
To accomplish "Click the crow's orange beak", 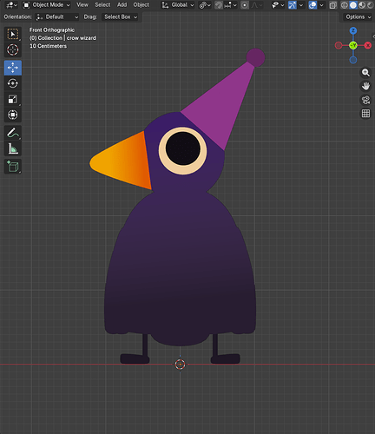I will (x=123, y=161).
